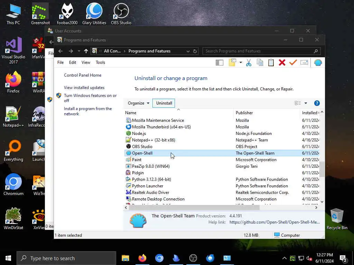Click the change view layout icon
Viewport: 354px width, 265px height.
[x=298, y=103]
